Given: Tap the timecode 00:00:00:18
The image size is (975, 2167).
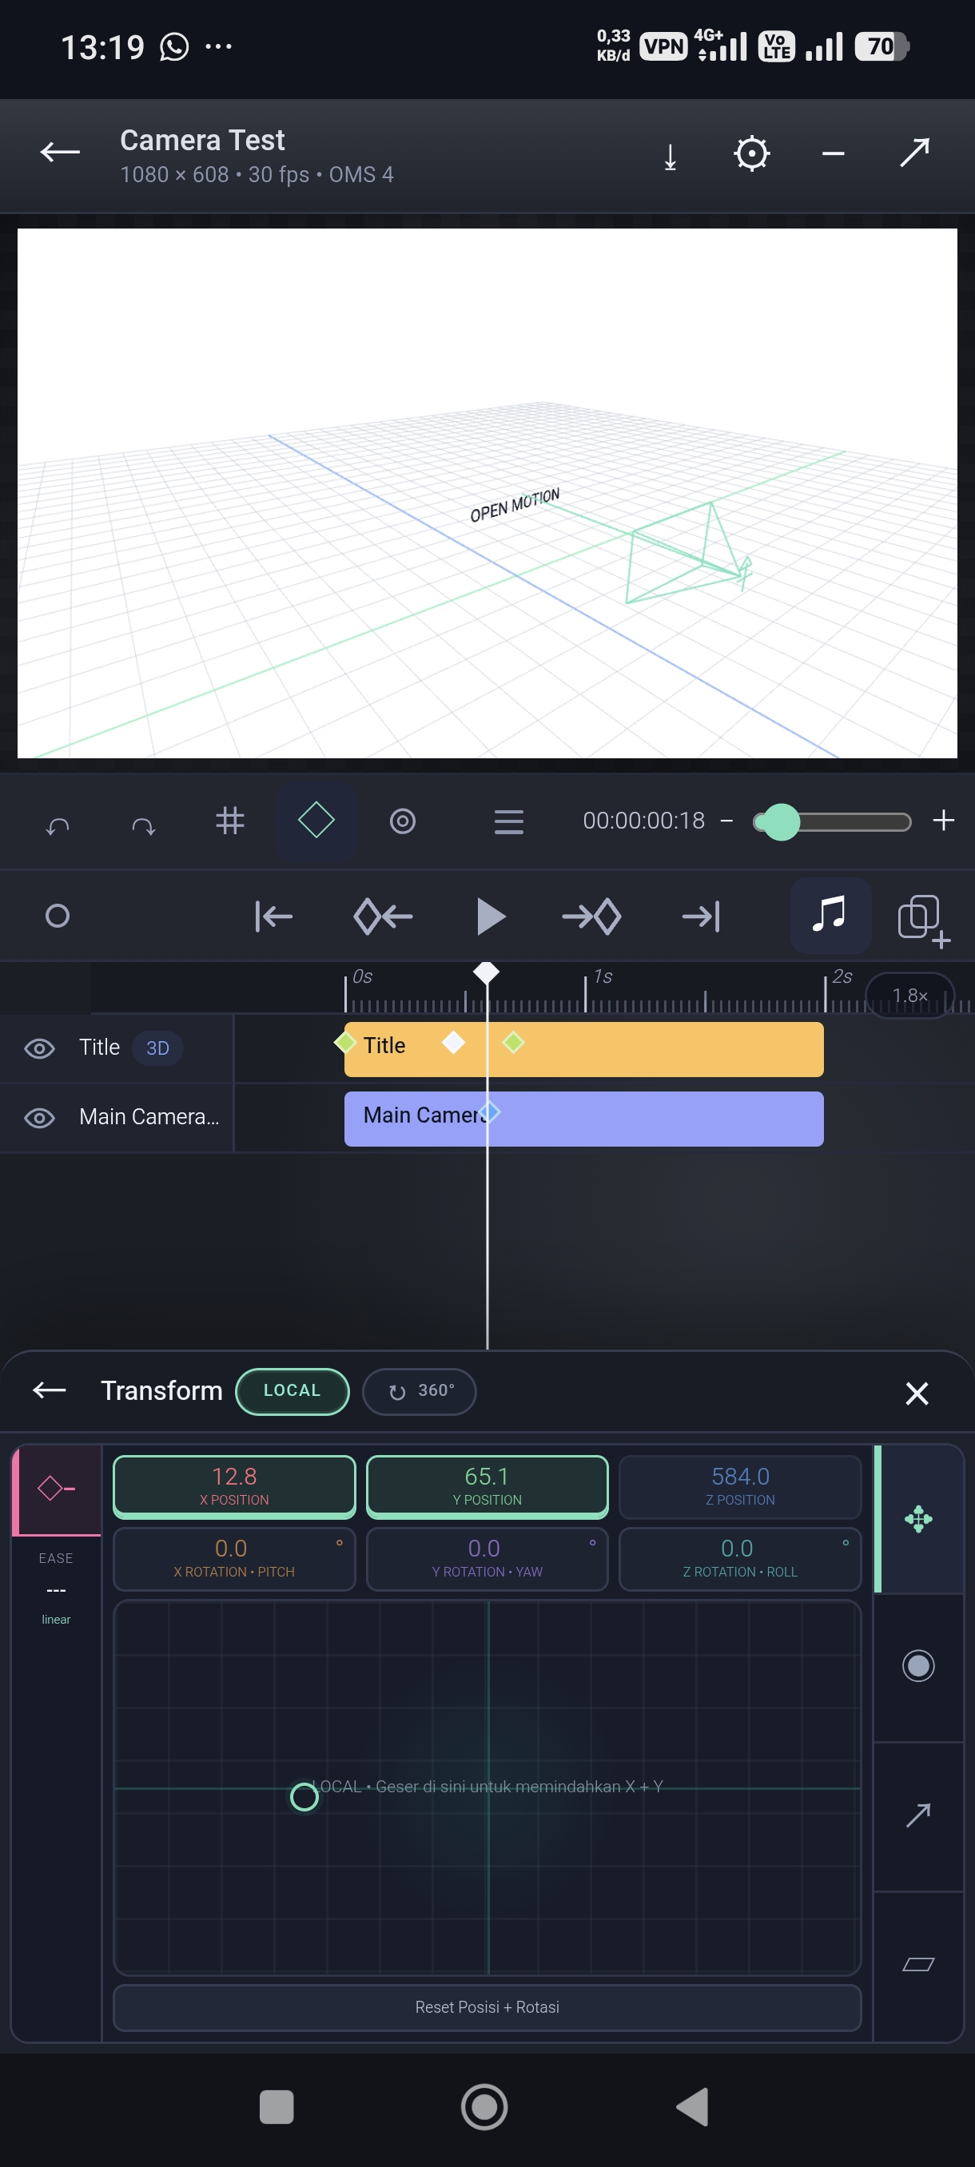Looking at the screenshot, I should point(643,821).
